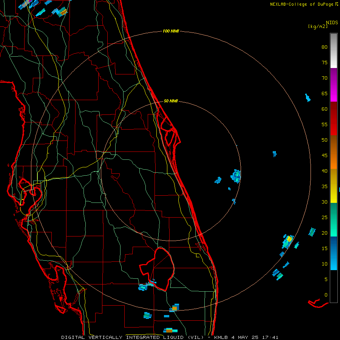
Task: Click the 70 value on the VIL scale
Action: coord(325,78)
